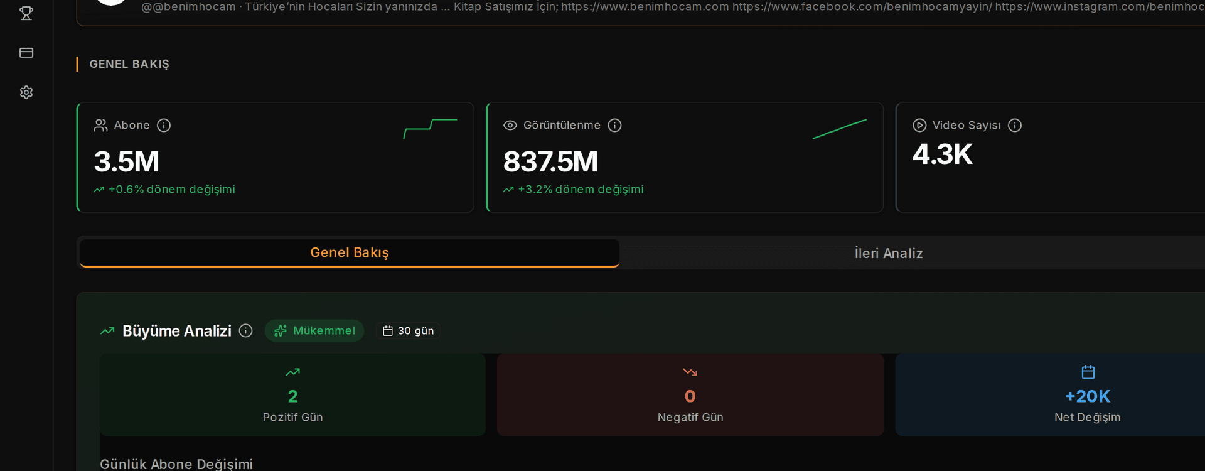Click the downward trend icon above Negatif Gün

[690, 372]
